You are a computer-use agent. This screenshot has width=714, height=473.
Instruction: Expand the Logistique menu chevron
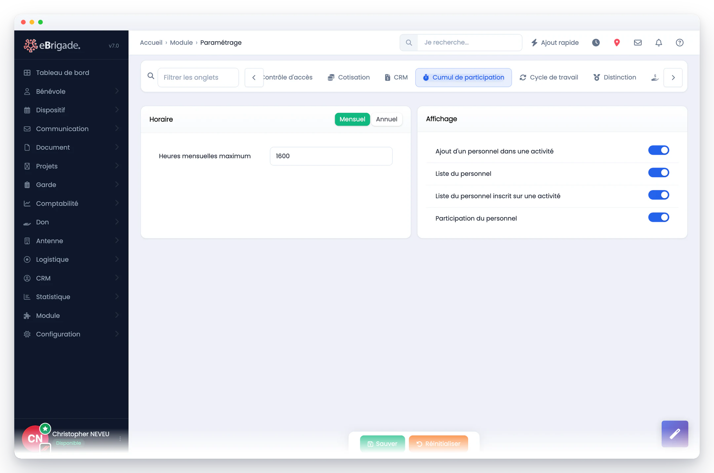point(117,259)
